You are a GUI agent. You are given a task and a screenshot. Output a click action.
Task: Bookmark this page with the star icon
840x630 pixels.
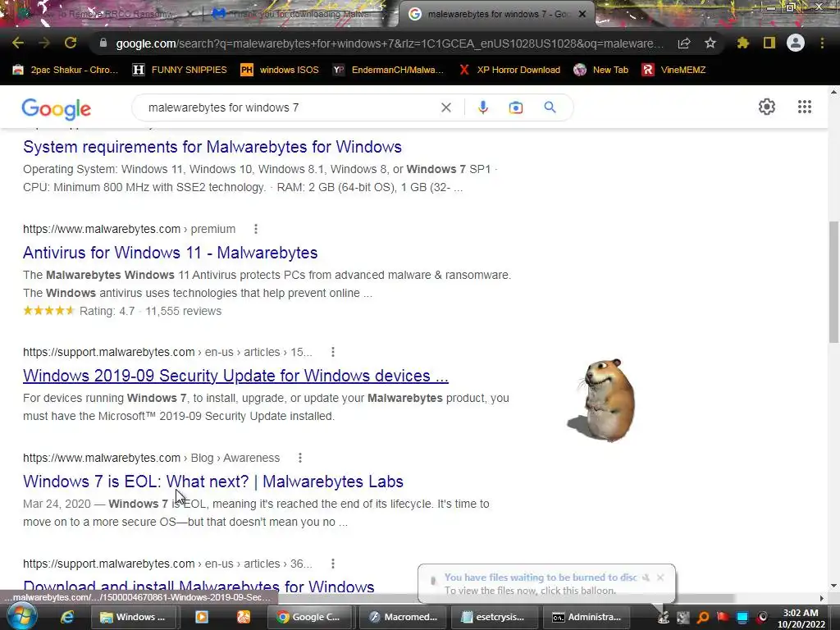pyautogui.click(x=710, y=43)
